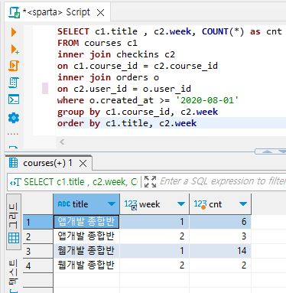Switch to the grid view side tab
The height and width of the screenshot is (293, 286).
pos(14,221)
